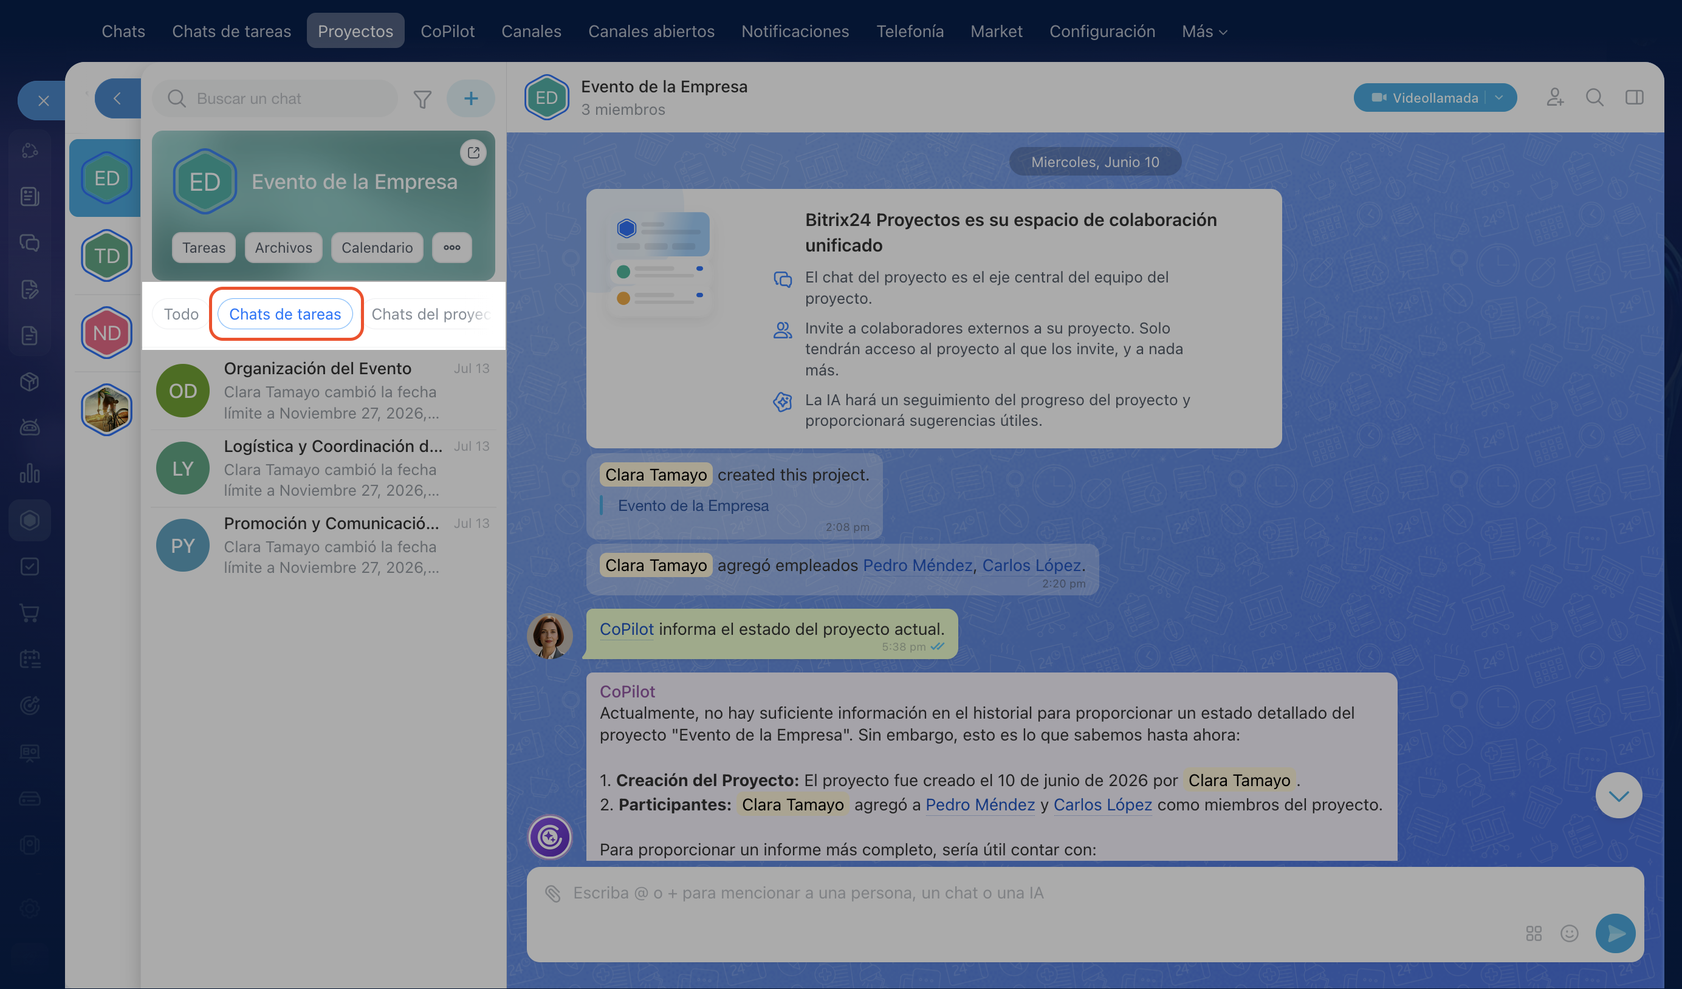Image resolution: width=1682 pixels, height=989 pixels.
Task: Select the Proyectos tab in top navigation
Action: point(355,31)
